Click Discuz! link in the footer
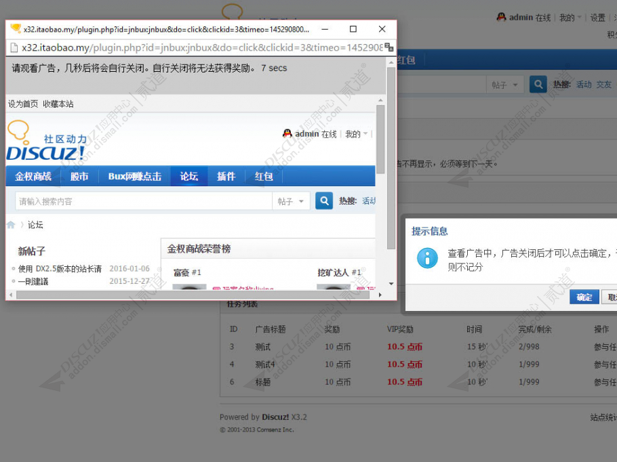Image resolution: width=617 pixels, height=462 pixels. point(275,417)
